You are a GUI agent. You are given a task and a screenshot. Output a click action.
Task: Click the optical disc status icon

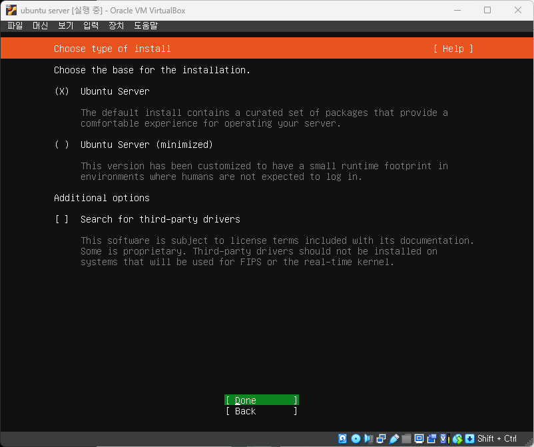click(356, 439)
